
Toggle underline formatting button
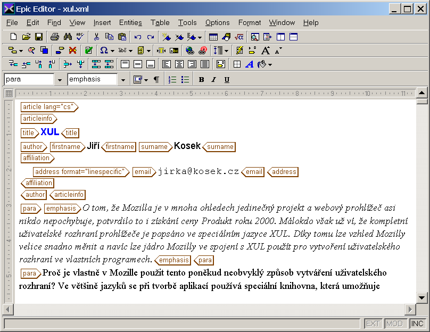(x=227, y=79)
